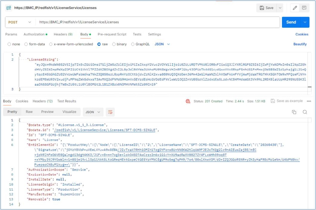The width and height of the screenshot is (316, 210).
Task: Select the raw body radio button
Action: (x=99, y=44)
